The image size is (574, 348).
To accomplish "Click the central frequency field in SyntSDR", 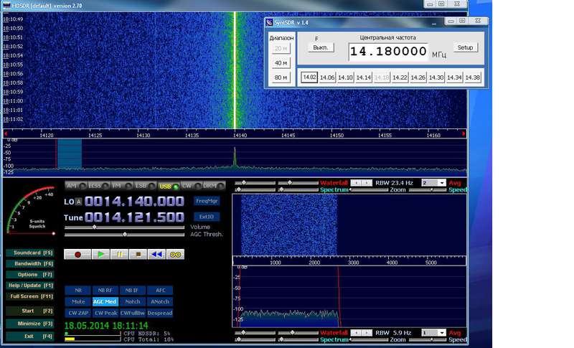I will tap(388, 52).
